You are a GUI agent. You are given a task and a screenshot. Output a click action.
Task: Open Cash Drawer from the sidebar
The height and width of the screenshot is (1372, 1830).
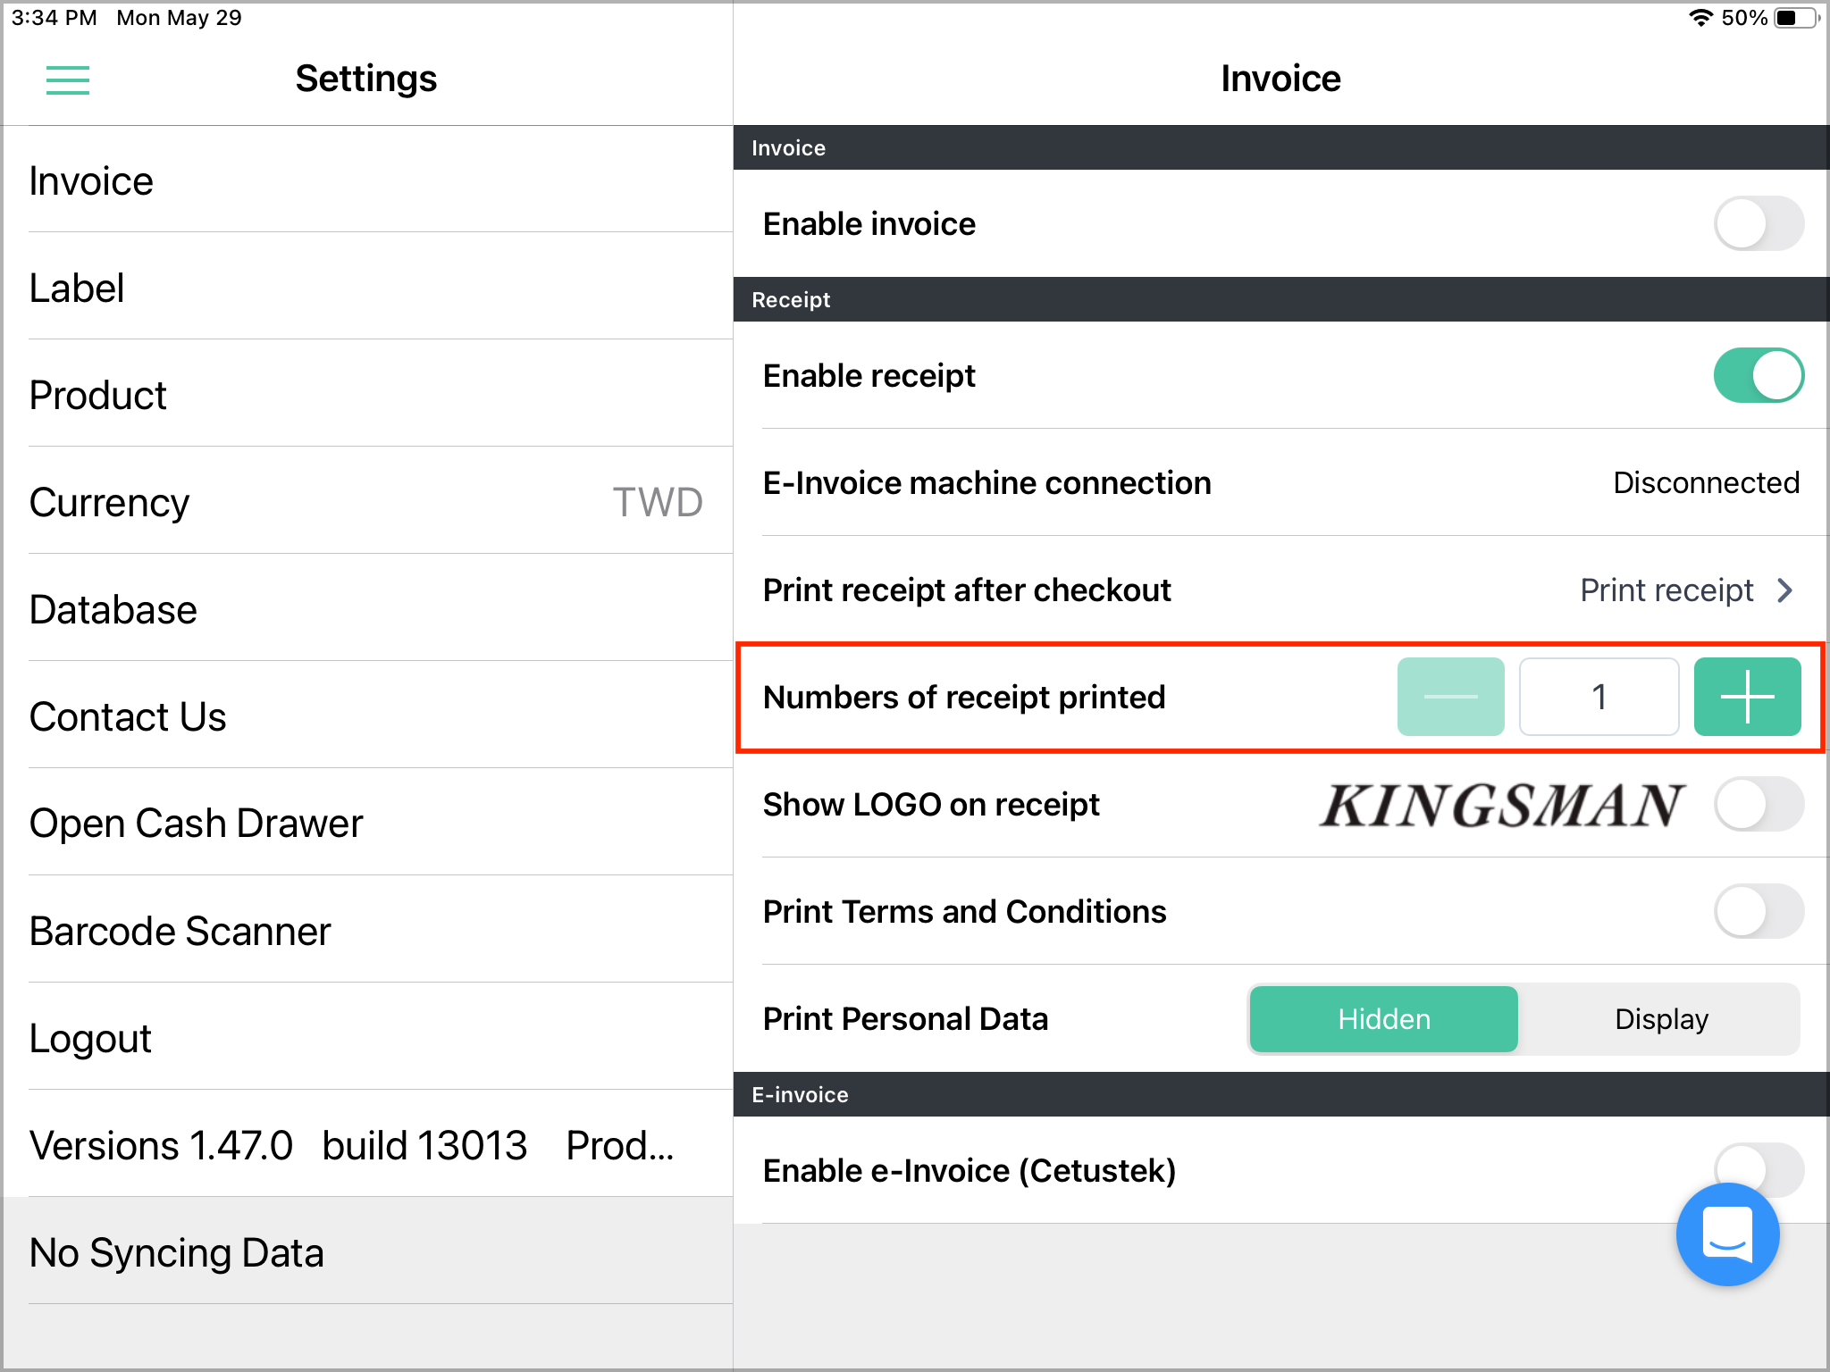(x=196, y=823)
